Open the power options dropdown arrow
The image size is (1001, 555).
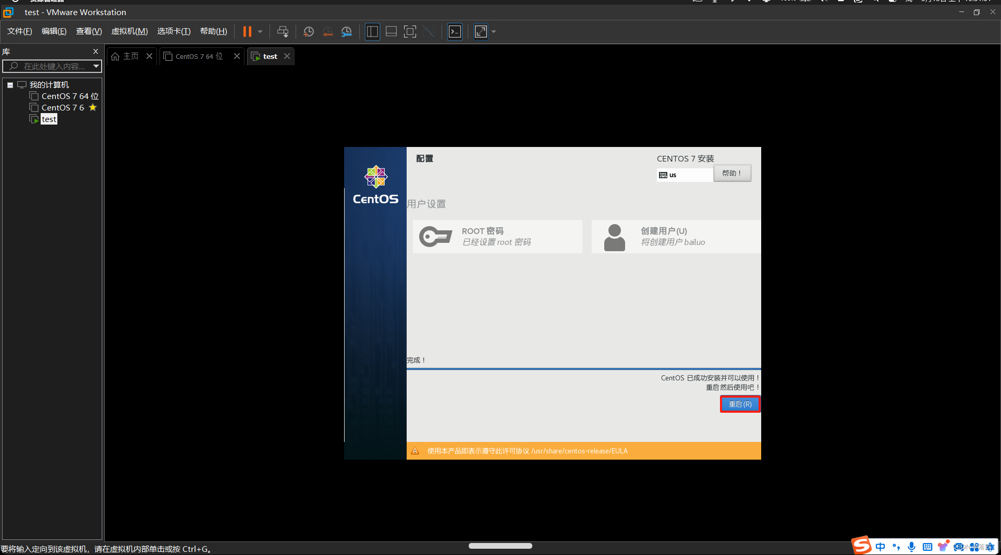260,32
